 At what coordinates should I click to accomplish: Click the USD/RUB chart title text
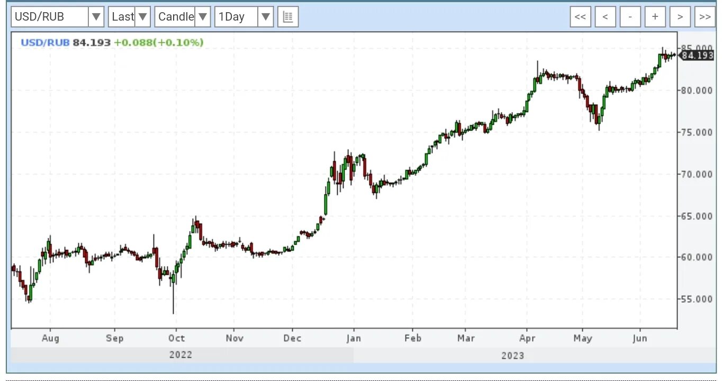[45, 43]
